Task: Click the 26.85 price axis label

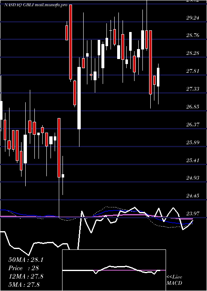Action: [193, 106]
